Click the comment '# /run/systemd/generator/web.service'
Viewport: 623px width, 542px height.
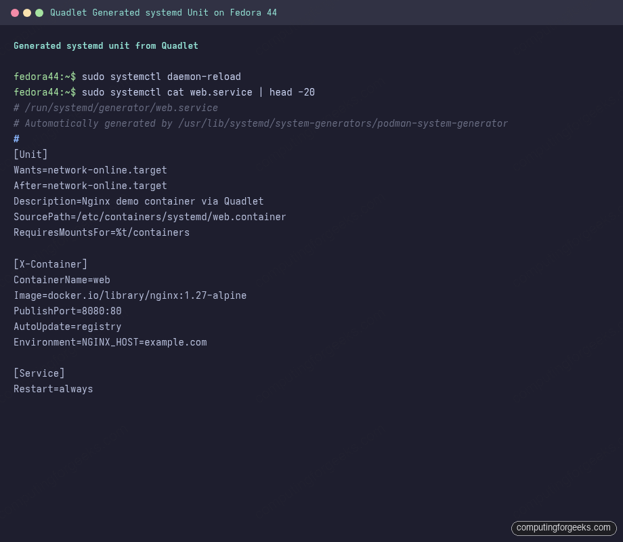[x=116, y=108]
